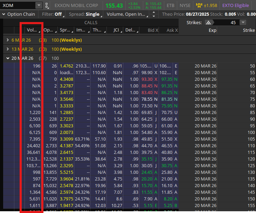
Task: Collapse the Option Chain section
Action: click(x=4, y=14)
